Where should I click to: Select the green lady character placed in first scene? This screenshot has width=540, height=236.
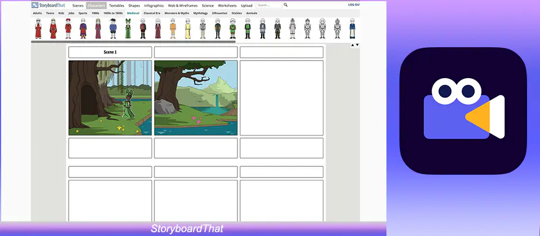click(x=128, y=104)
